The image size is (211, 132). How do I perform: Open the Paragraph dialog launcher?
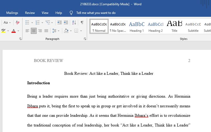pos(85,39)
